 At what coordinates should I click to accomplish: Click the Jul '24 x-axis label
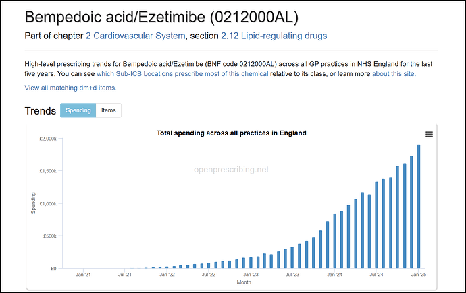(376, 275)
